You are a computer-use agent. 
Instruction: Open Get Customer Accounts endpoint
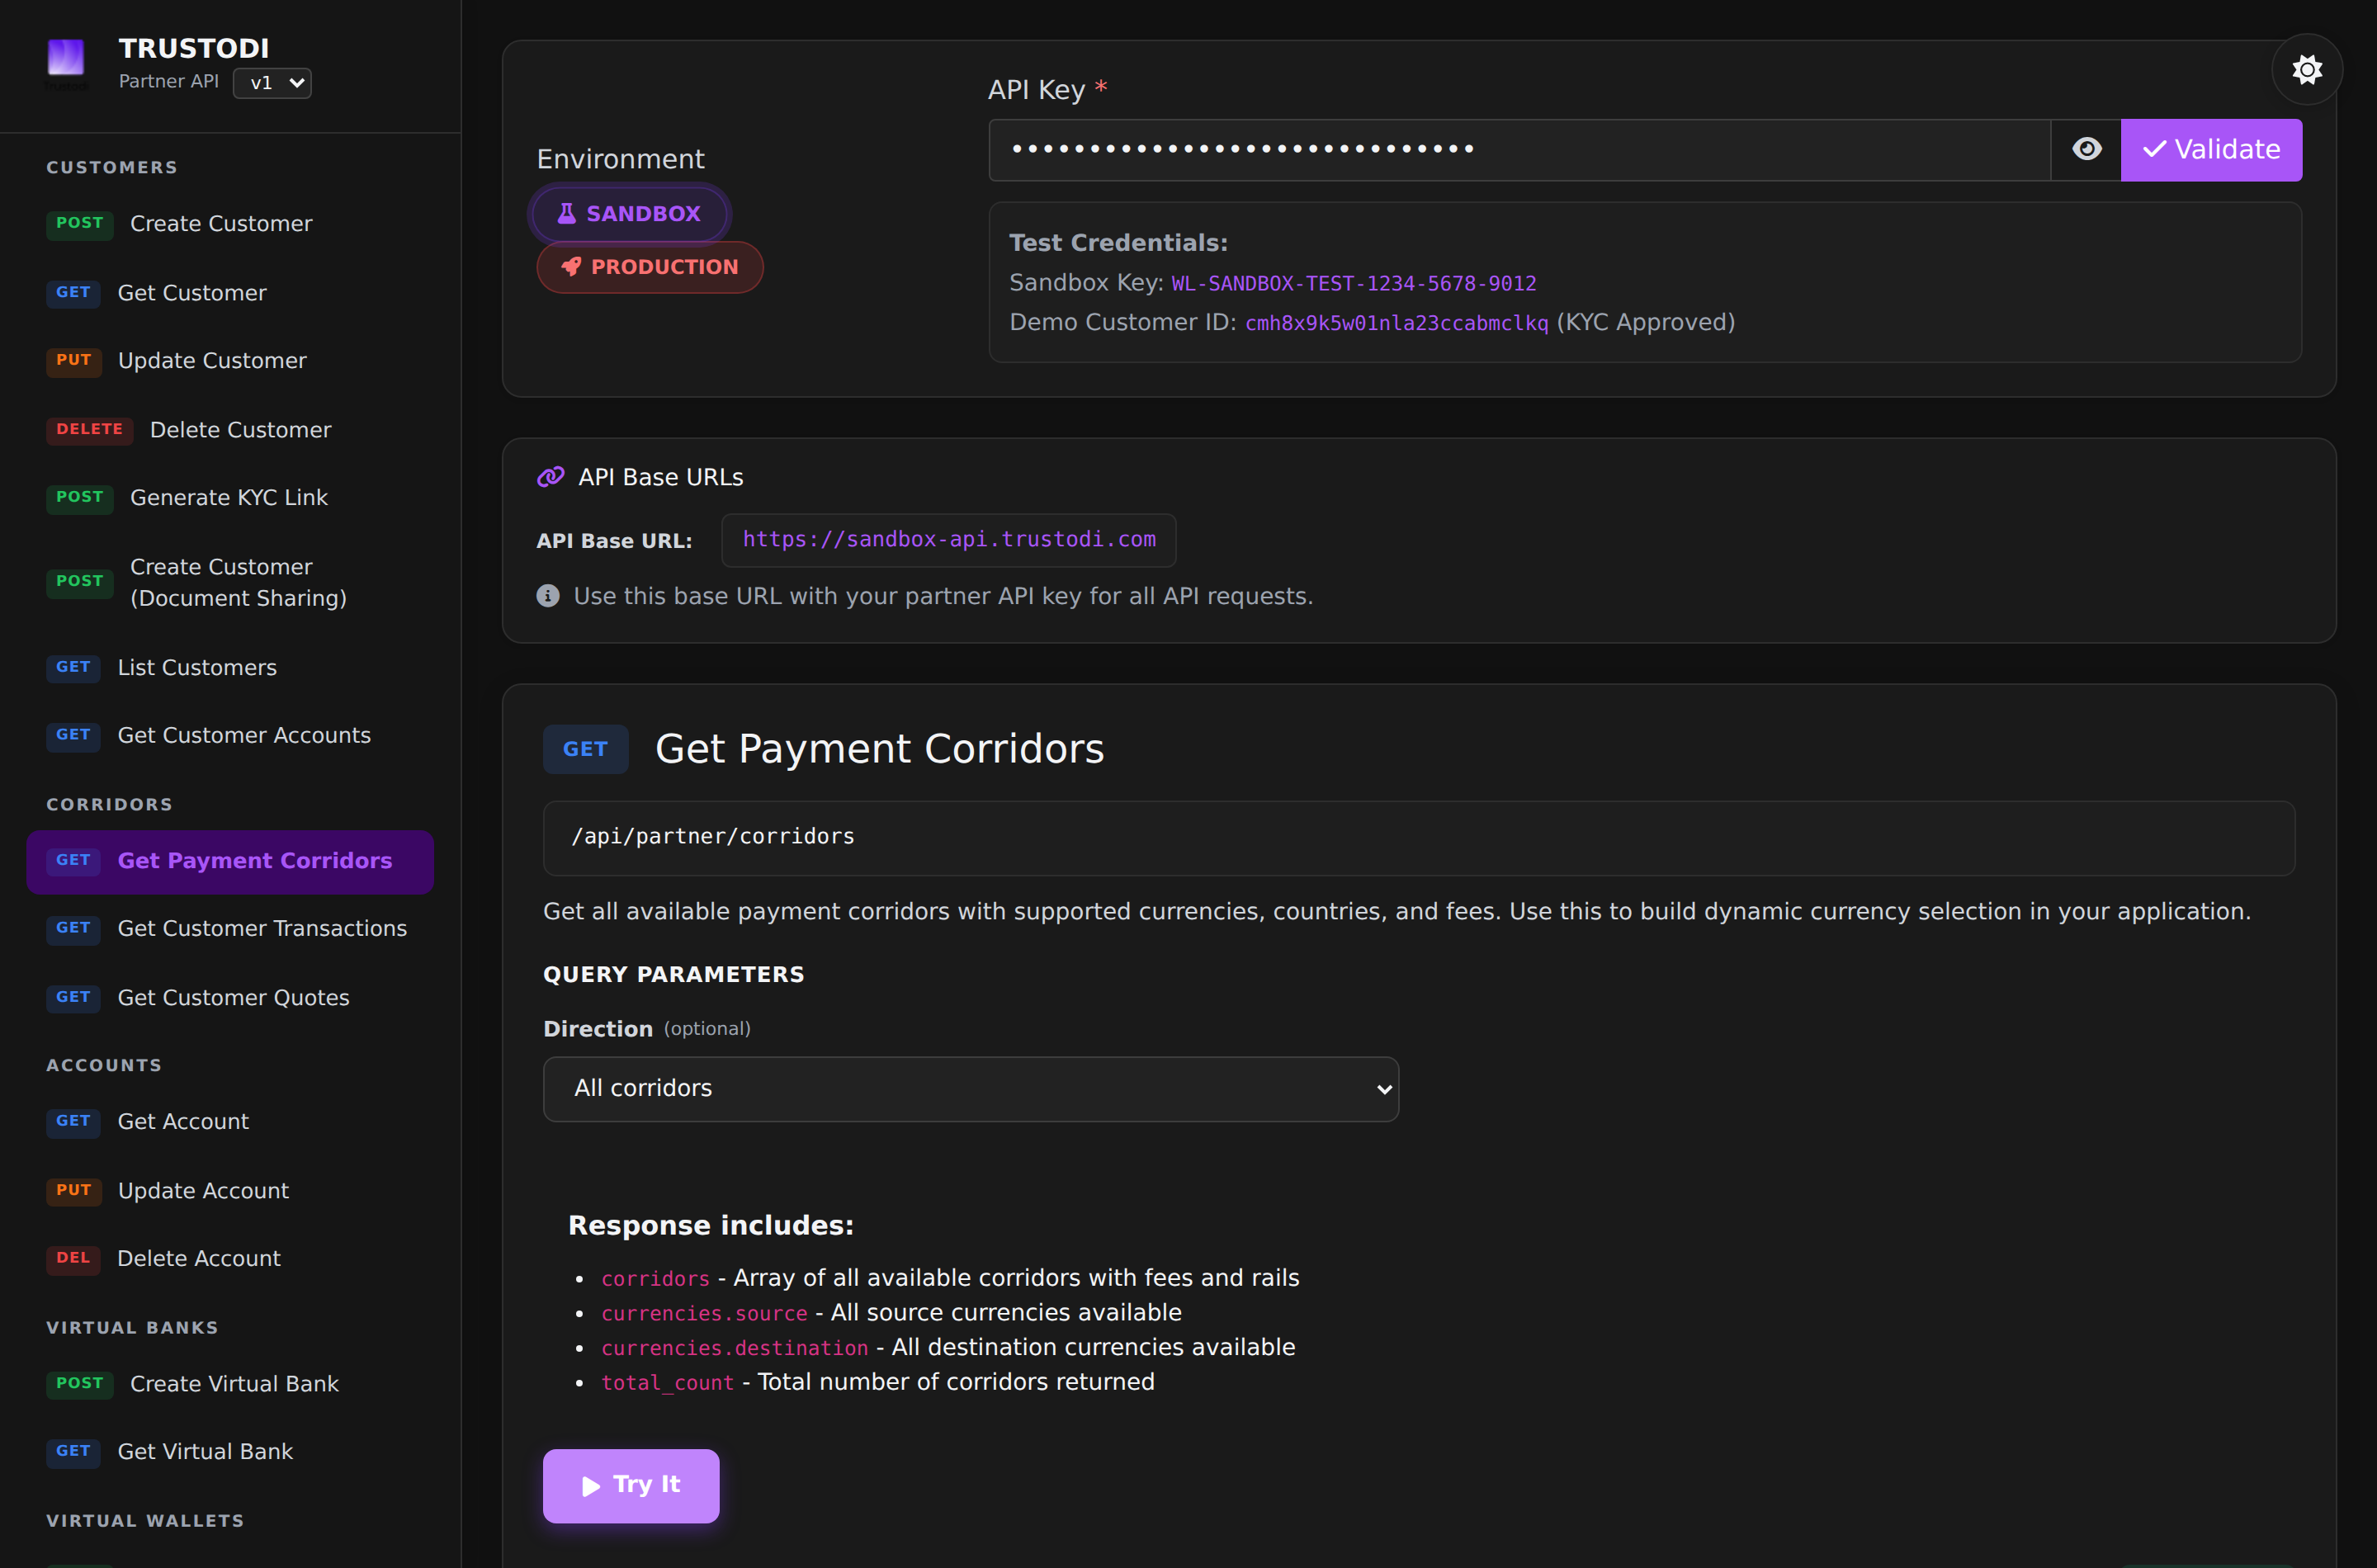click(230, 736)
